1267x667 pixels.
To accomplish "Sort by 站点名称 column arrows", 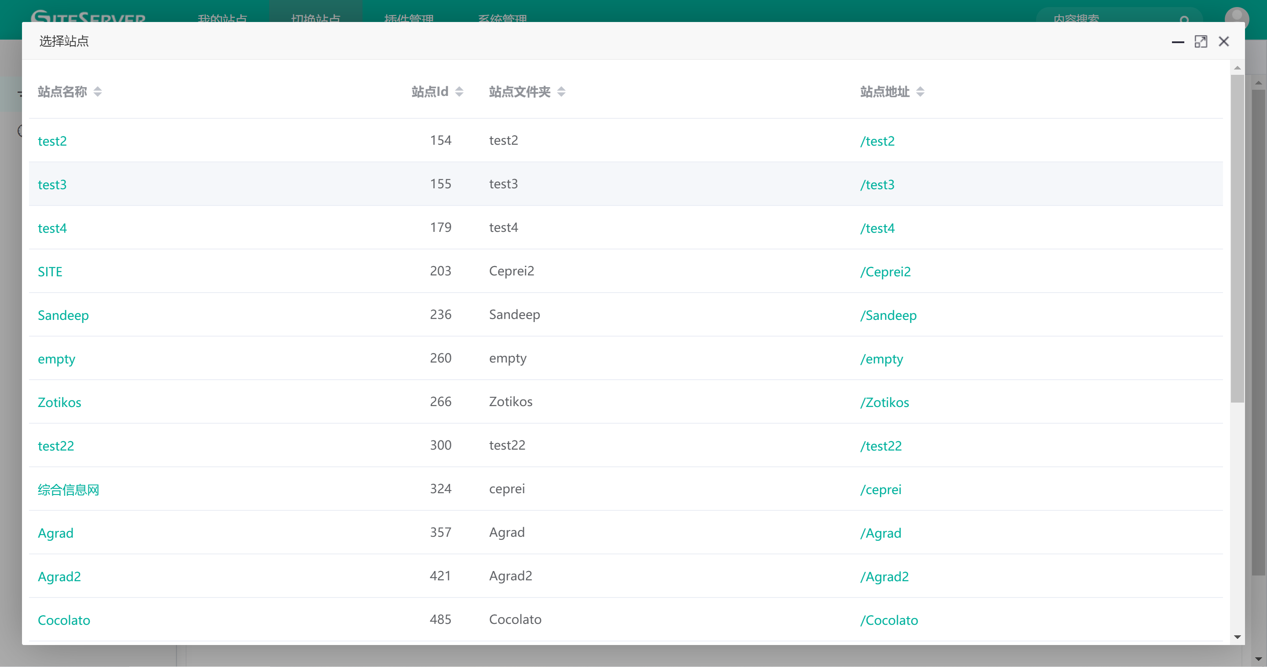I will click(x=97, y=92).
